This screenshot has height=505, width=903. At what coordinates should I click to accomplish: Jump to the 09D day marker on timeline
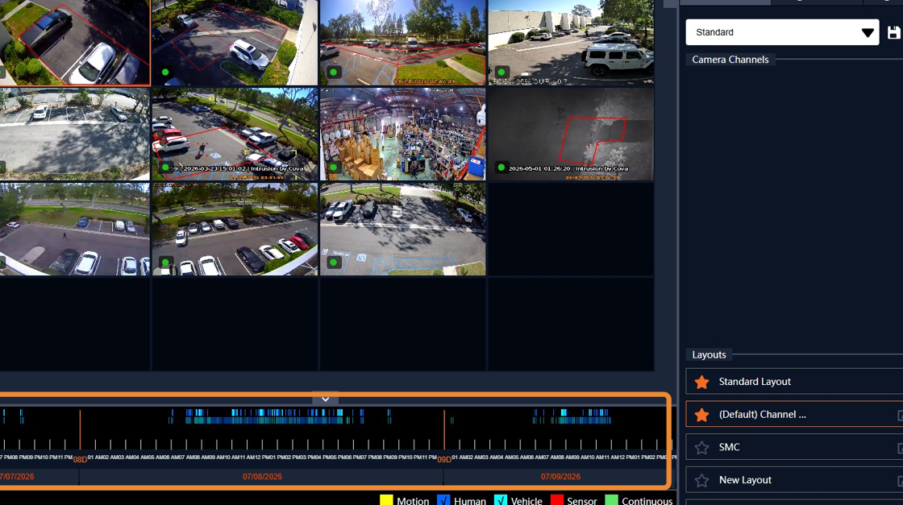[444, 460]
